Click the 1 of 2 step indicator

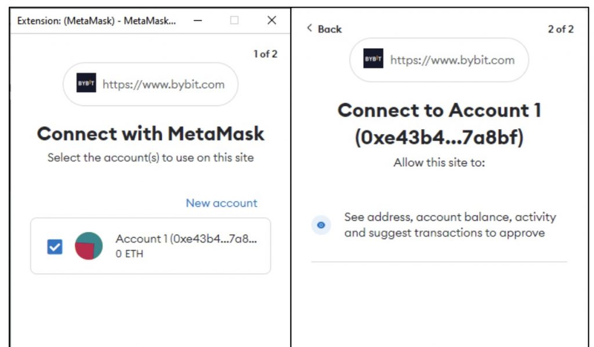click(x=265, y=54)
